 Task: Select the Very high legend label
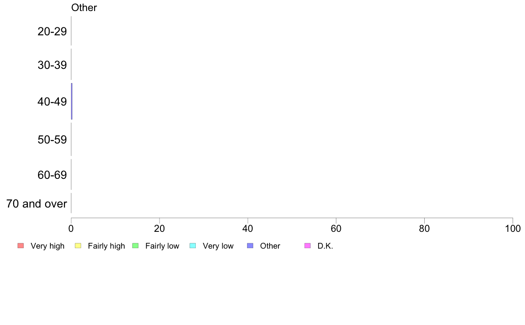[47, 246]
